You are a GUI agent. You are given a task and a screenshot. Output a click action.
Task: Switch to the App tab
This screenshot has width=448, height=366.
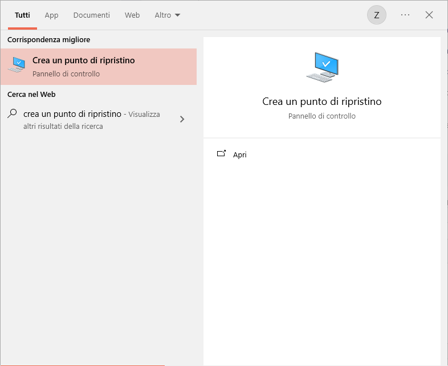[51, 15]
